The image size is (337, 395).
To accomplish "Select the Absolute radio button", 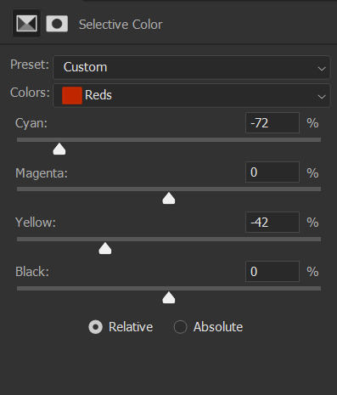I will pos(180,327).
